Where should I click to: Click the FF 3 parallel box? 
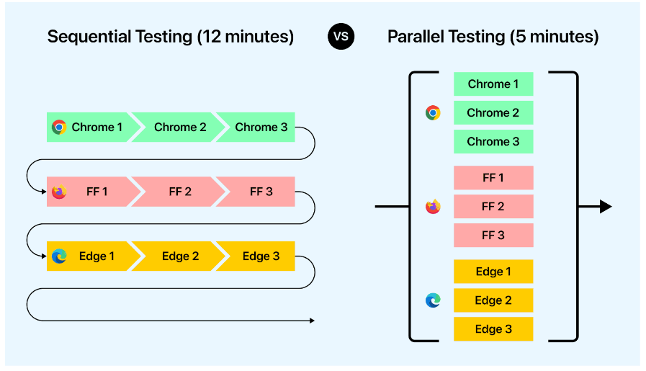pyautogui.click(x=493, y=236)
